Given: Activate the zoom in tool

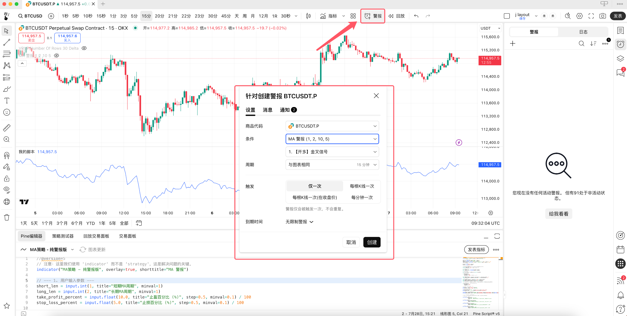Looking at the screenshot, I should pyautogui.click(x=7, y=139).
